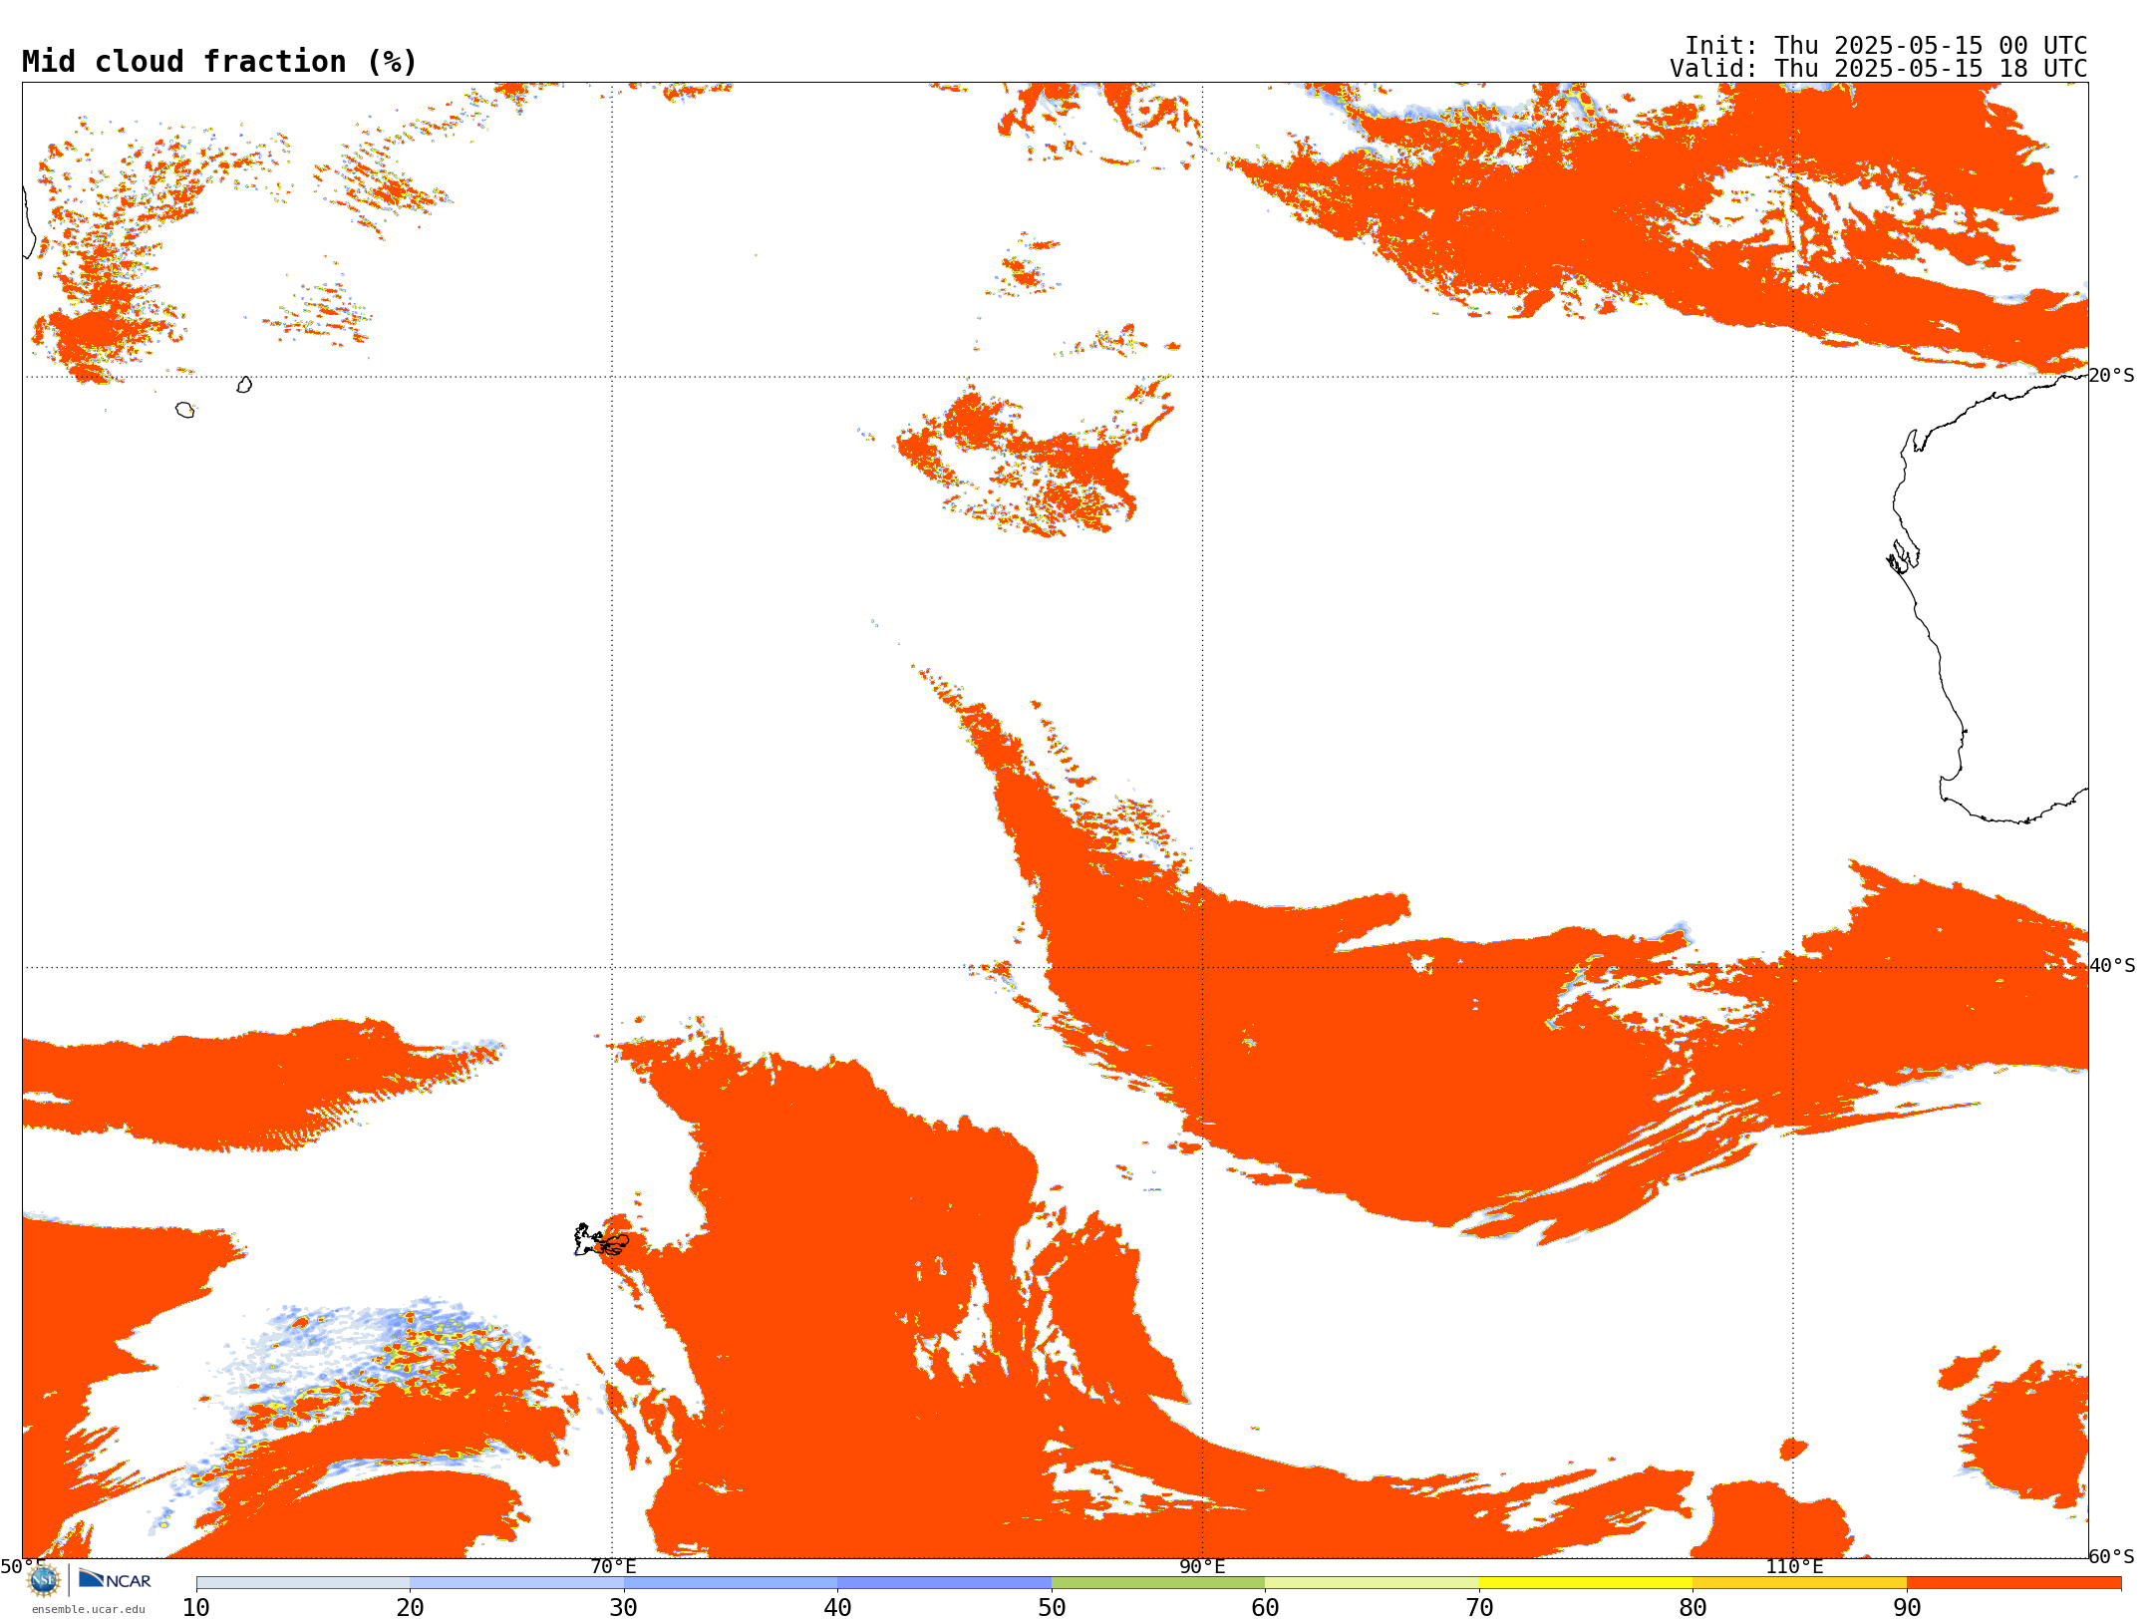Click the 40°S latitude label
Viewport: 2153px width, 1621px height.
pyautogui.click(x=2112, y=966)
